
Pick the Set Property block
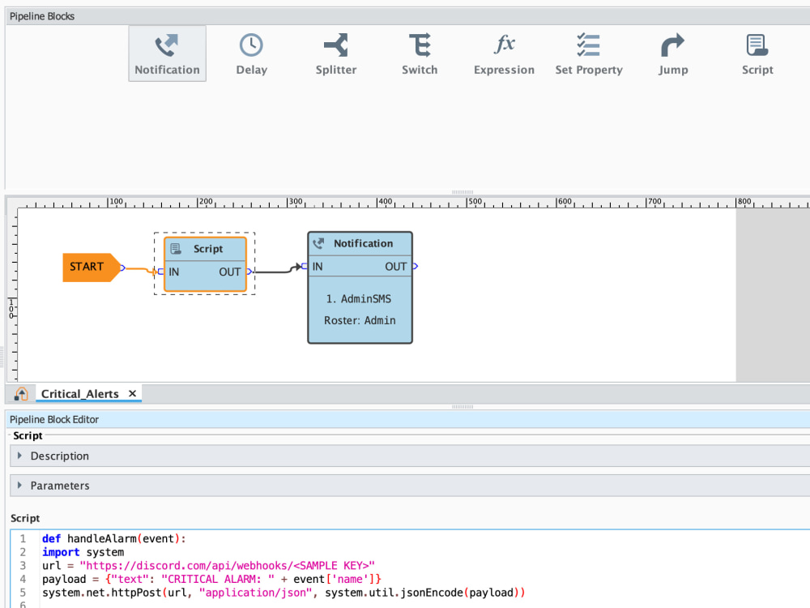point(589,54)
